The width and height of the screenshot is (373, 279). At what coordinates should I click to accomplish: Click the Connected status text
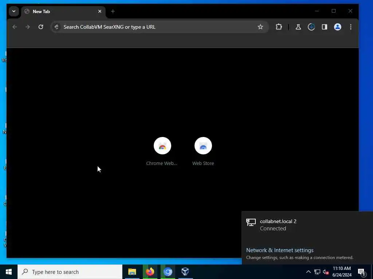tap(273, 229)
